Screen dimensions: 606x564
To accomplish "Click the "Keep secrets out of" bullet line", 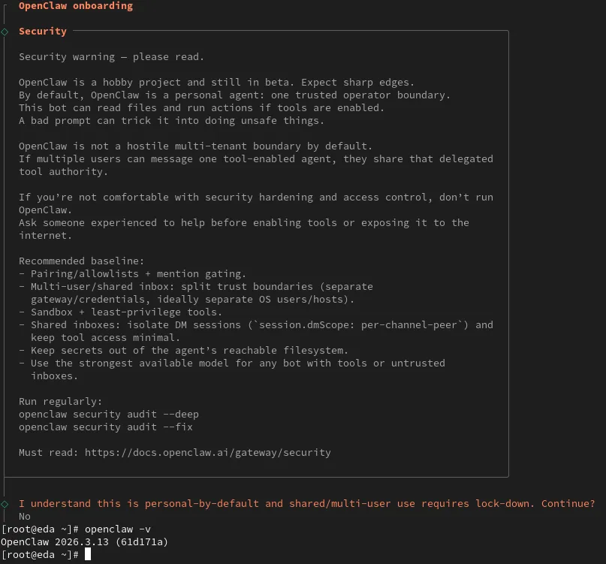I will [x=188, y=350].
